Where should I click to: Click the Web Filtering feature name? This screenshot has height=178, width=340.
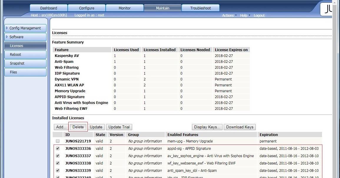click(x=67, y=67)
